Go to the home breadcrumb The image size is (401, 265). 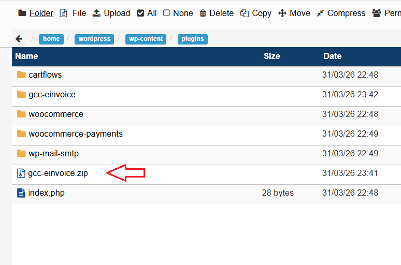pyautogui.click(x=51, y=39)
